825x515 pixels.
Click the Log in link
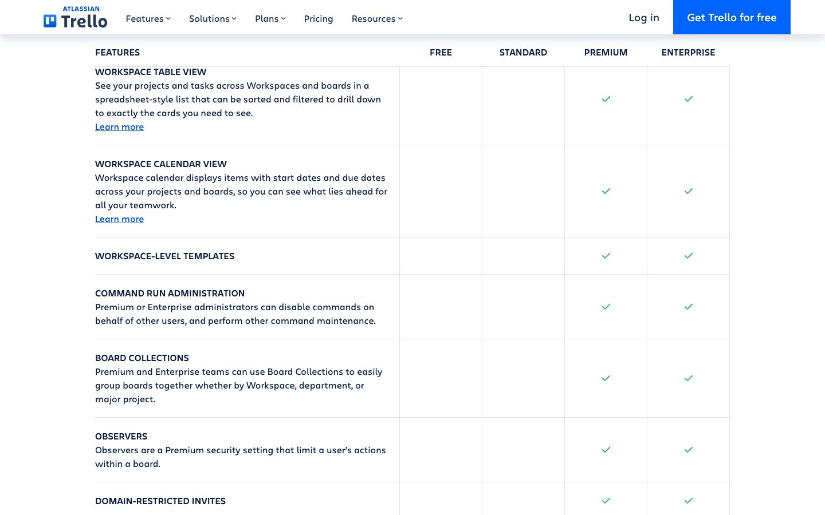pos(643,17)
